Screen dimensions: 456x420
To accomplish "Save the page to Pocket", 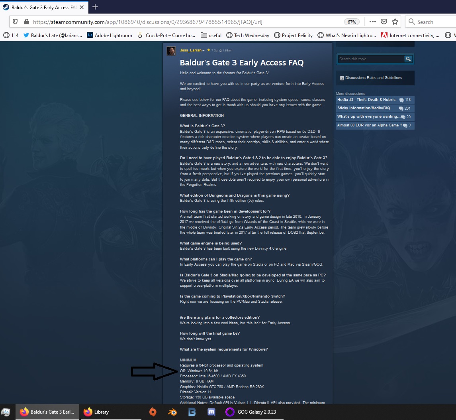I will click(x=384, y=22).
